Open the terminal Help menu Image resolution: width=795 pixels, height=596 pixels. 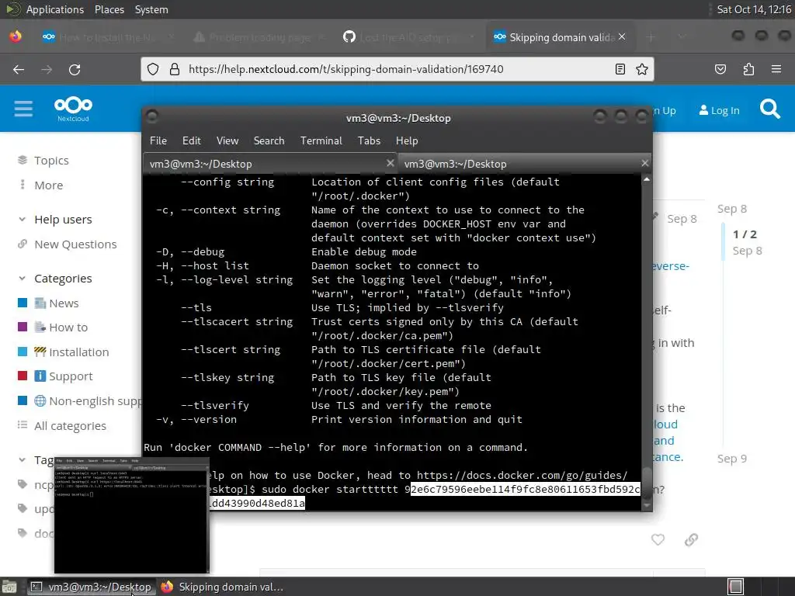[407, 140]
